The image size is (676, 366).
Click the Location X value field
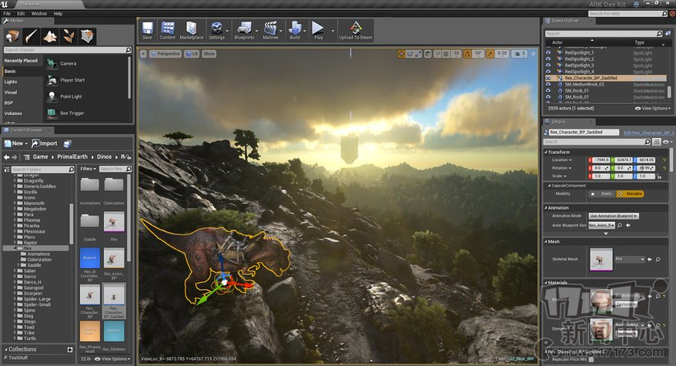pos(601,159)
